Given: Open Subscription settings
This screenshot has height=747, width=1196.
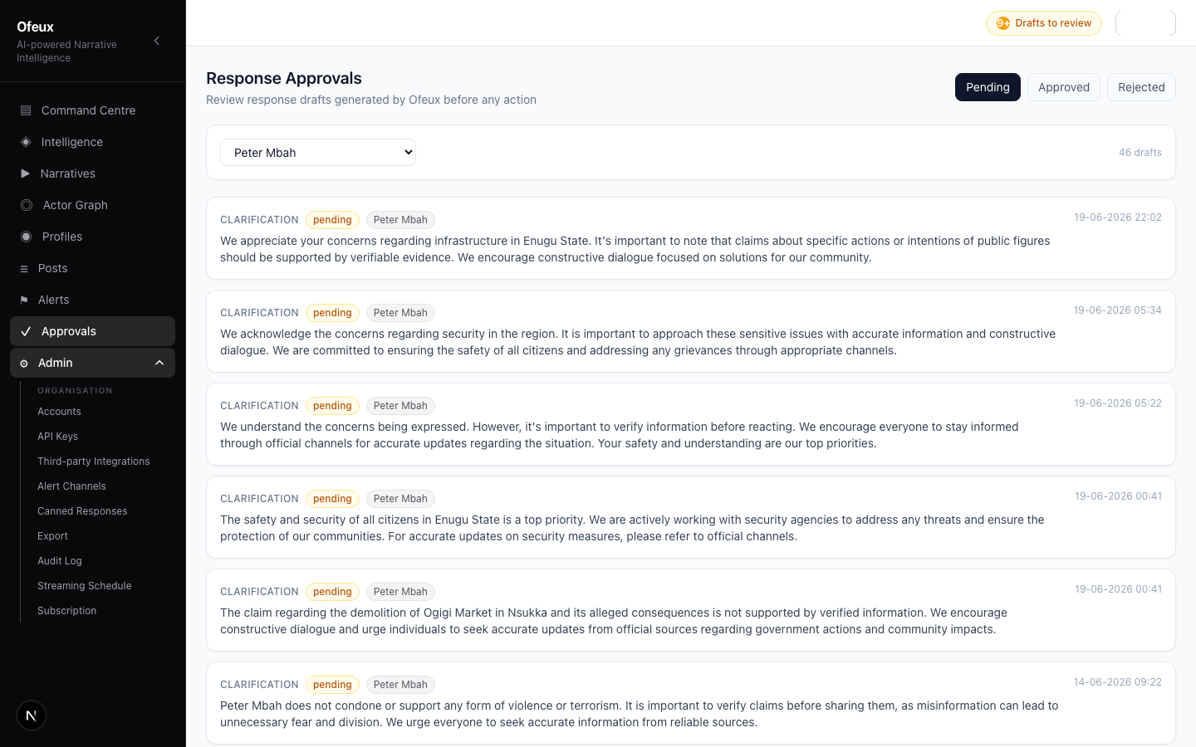Looking at the screenshot, I should point(66,611).
